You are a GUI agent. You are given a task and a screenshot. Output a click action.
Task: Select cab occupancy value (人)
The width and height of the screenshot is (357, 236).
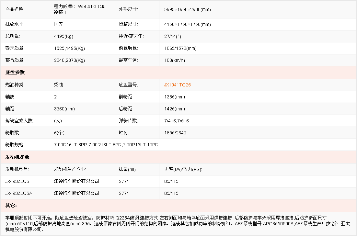(58, 121)
